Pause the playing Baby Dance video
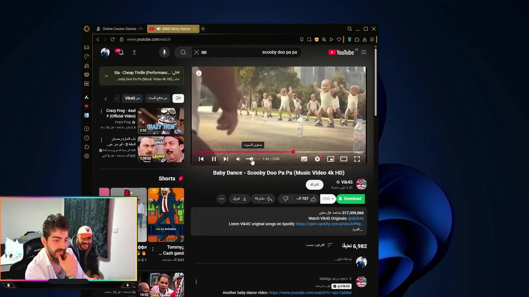 (x=214, y=159)
